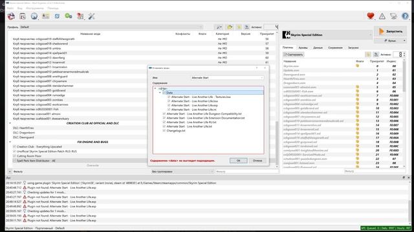
Task: Switch to the fourth tab in the right pane
Action: click(335, 48)
